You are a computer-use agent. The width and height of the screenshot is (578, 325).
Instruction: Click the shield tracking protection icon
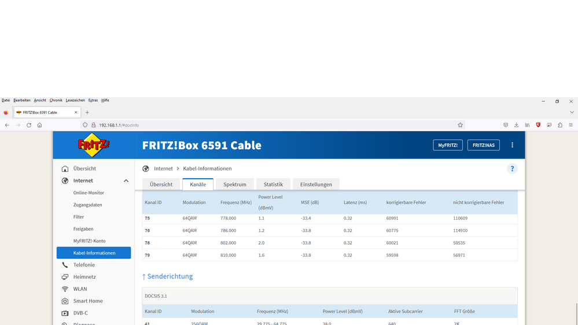click(x=85, y=125)
